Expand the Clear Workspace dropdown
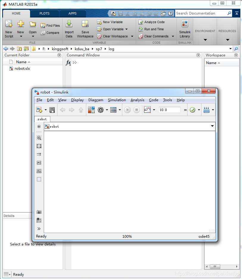Screen dimensions: 242x279 (x=132, y=36)
